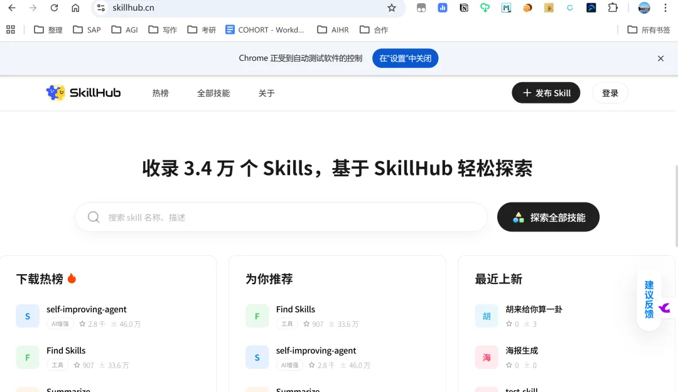Viewport: 678px width, 392px height.
Task: Open the AIHR bookmark folder
Action: [x=333, y=29]
